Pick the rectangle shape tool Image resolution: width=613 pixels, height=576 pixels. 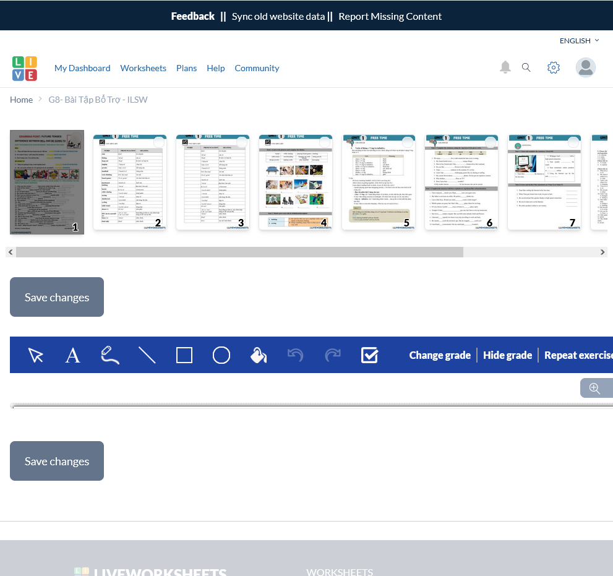pyautogui.click(x=184, y=355)
